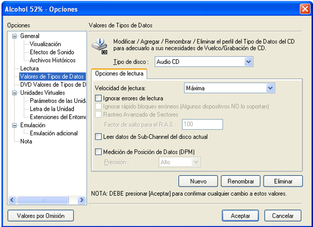
Task: Click the horizontal scrollbar thumb of tree
Action: click(43, 200)
